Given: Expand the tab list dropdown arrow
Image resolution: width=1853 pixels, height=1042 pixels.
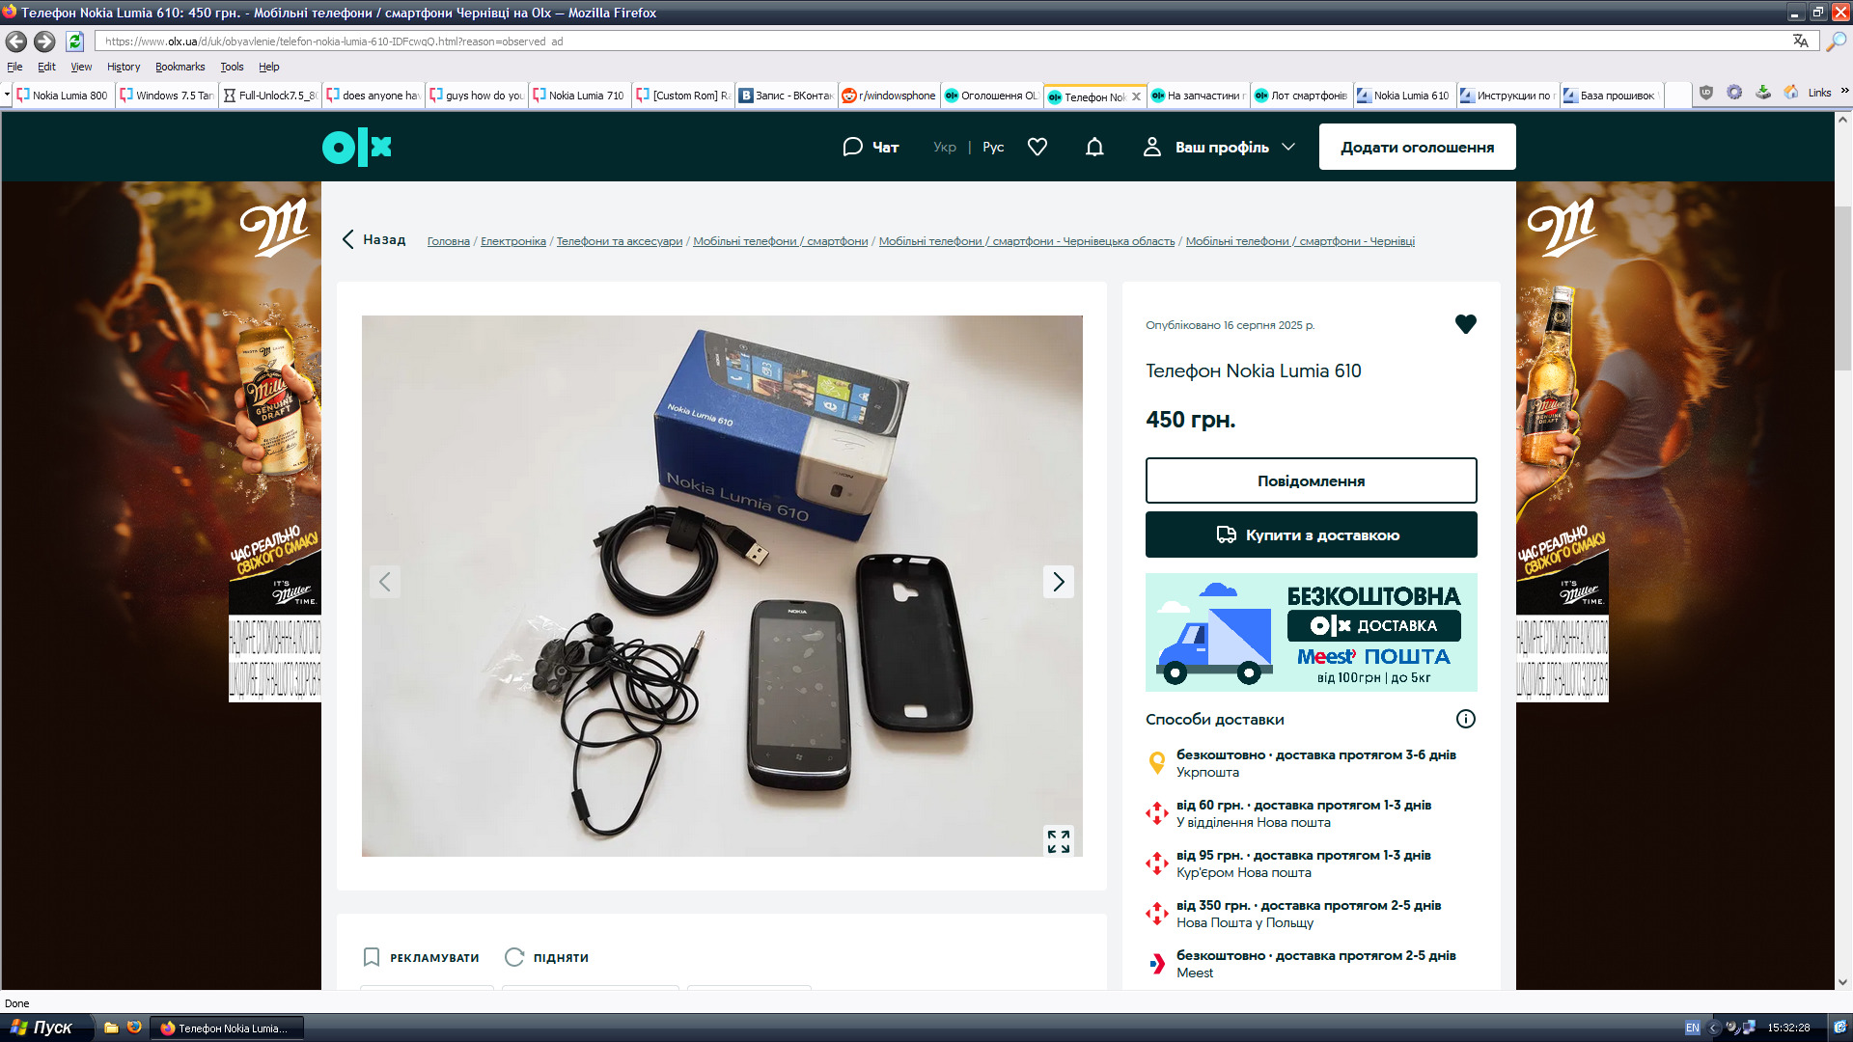Looking at the screenshot, I should pyautogui.click(x=7, y=95).
